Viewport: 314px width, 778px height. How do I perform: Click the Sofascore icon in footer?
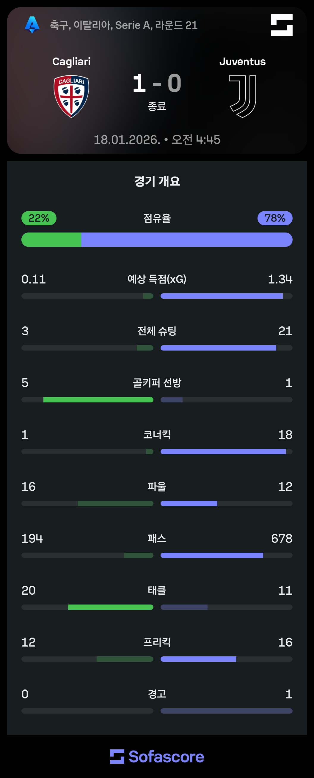click(117, 756)
